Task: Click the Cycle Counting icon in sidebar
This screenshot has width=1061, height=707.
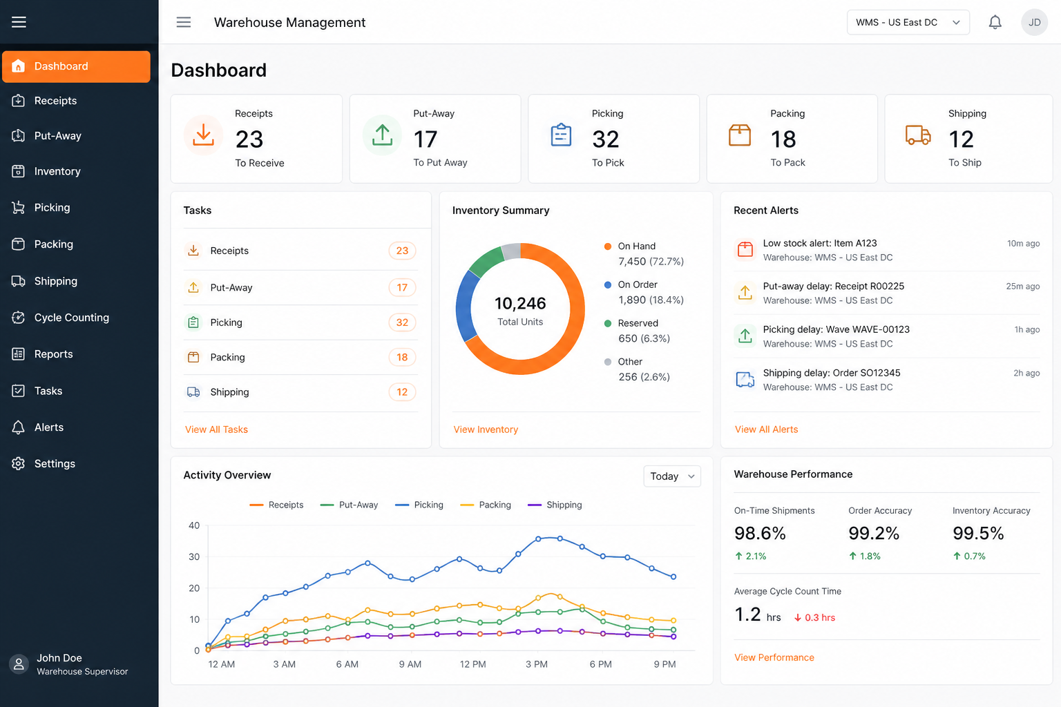Action: (x=19, y=318)
